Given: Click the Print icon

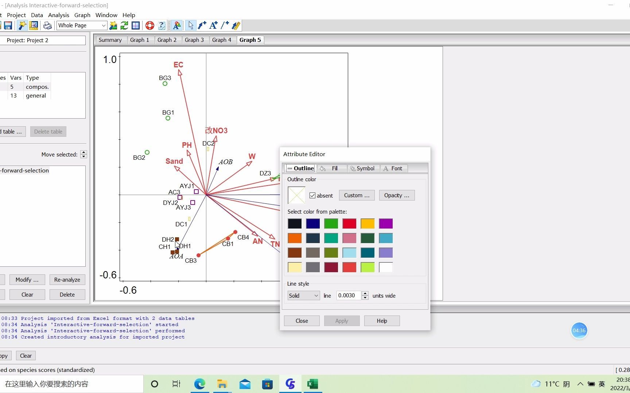Looking at the screenshot, I should (47, 25).
